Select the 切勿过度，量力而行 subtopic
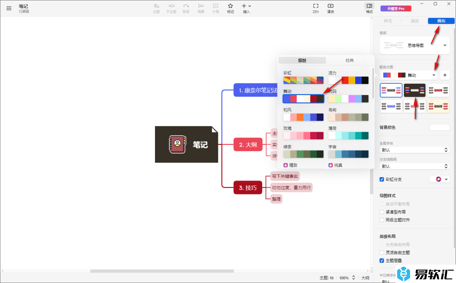 tap(291, 188)
